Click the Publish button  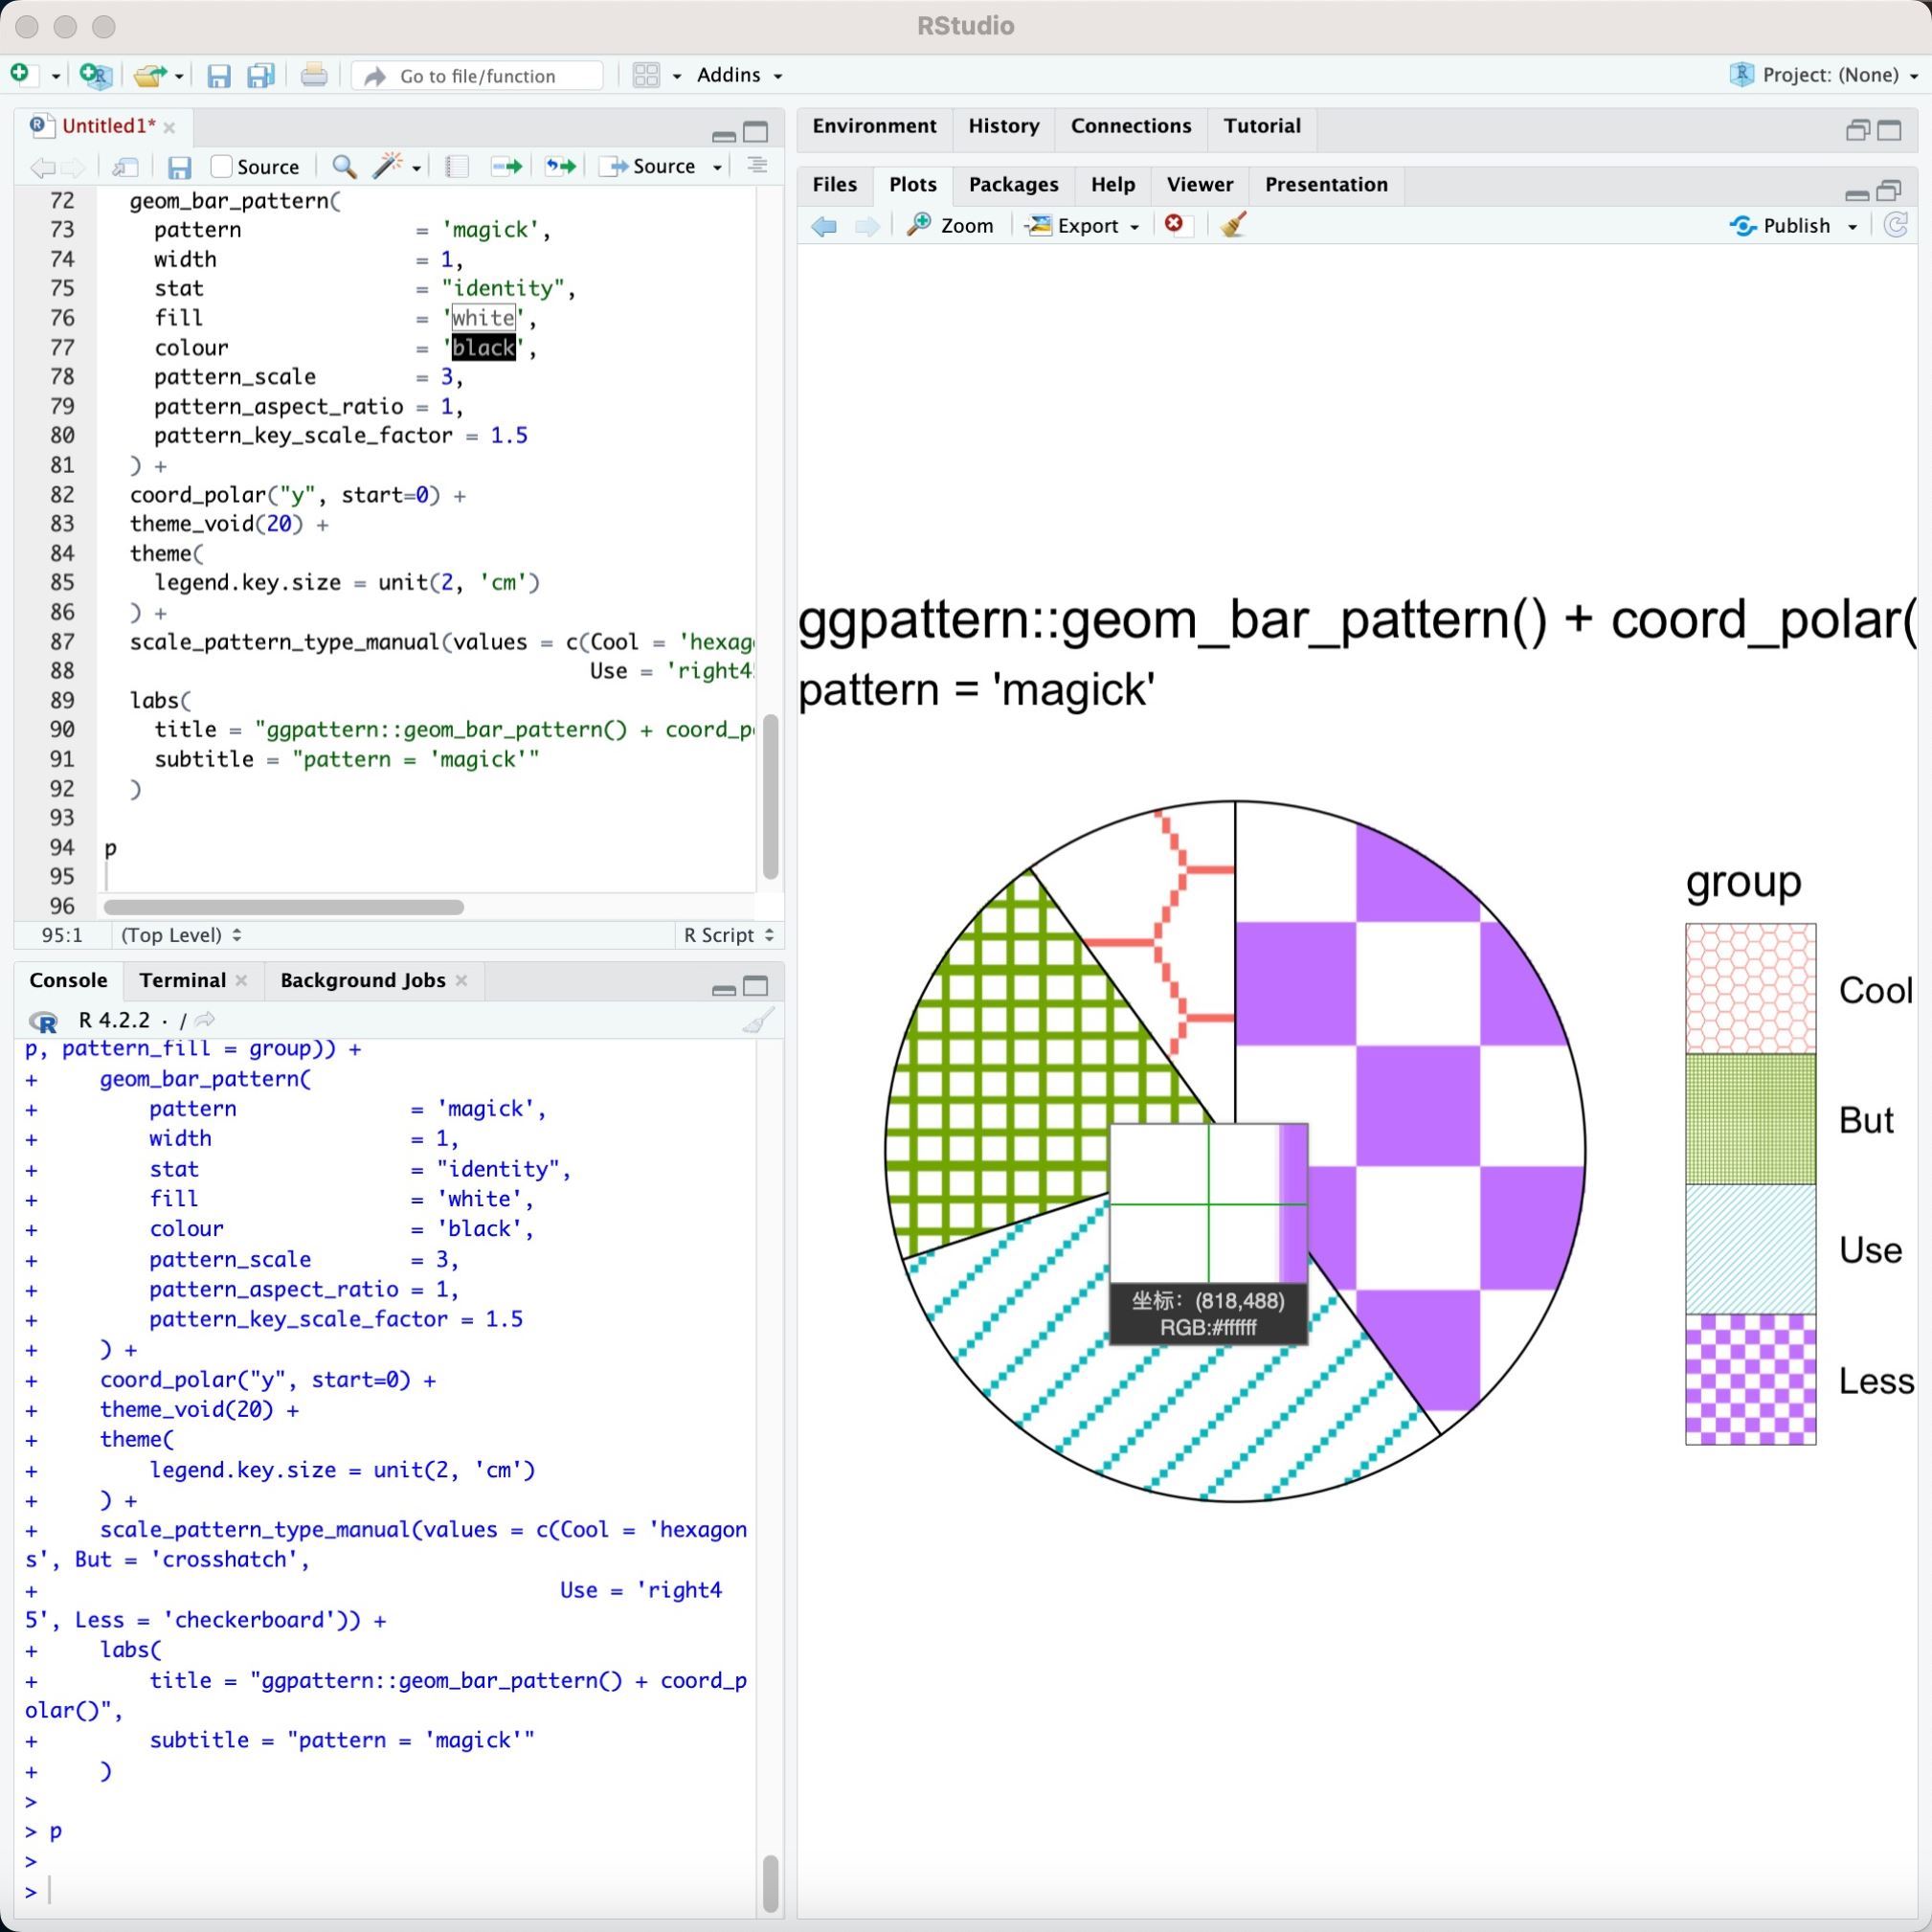click(x=1793, y=226)
